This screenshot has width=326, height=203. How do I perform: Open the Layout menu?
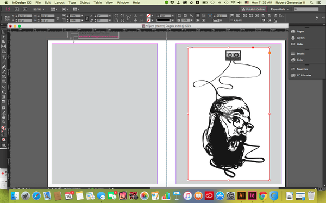click(x=59, y=3)
